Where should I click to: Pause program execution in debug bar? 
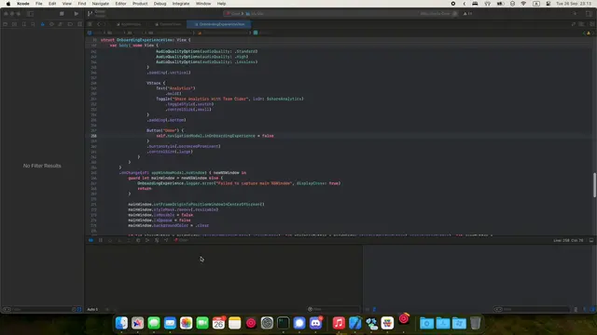click(x=101, y=240)
